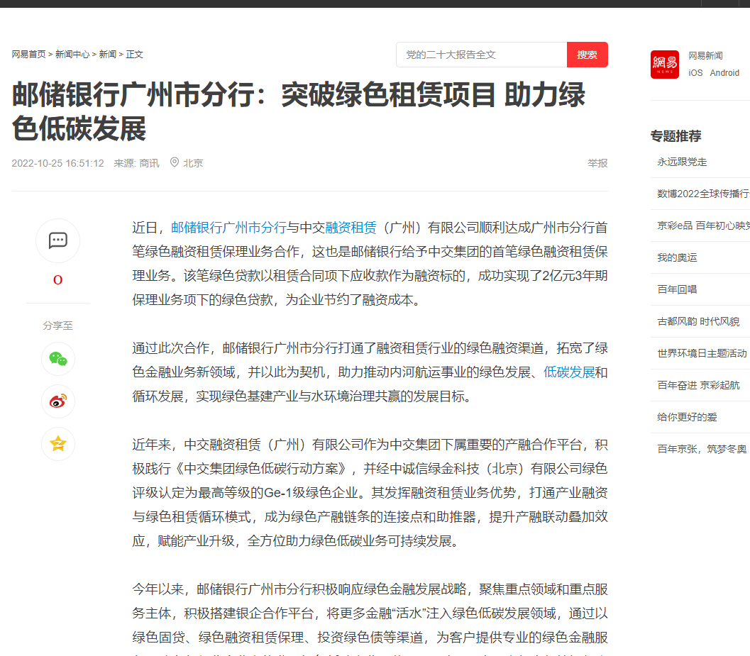
Task: Open the 百年回唱 topic
Action: 677,289
